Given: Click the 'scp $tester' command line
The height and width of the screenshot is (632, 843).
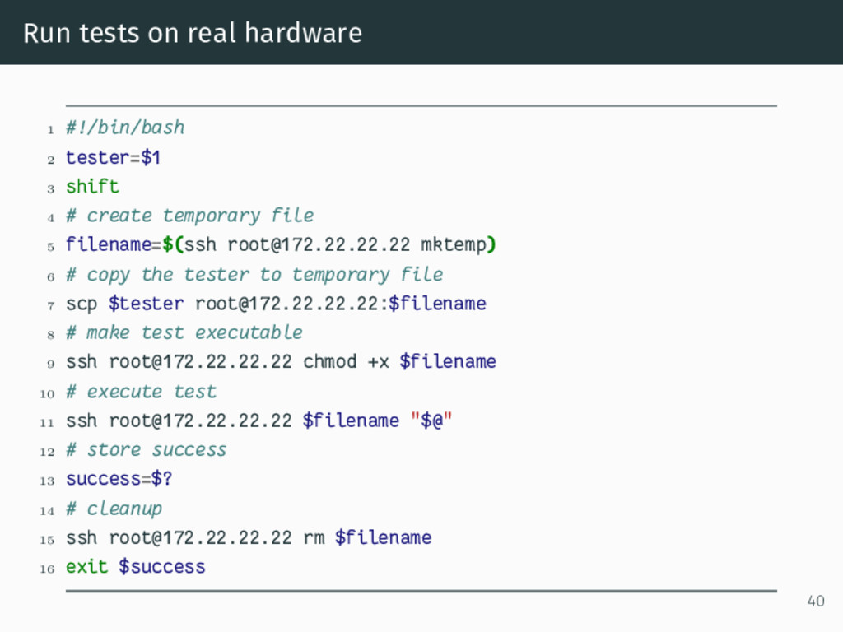Looking at the screenshot, I should [276, 304].
